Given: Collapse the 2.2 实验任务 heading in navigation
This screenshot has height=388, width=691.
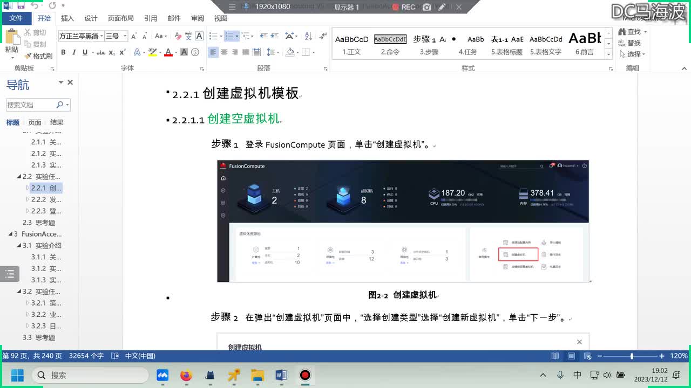Looking at the screenshot, I should 19,177.
